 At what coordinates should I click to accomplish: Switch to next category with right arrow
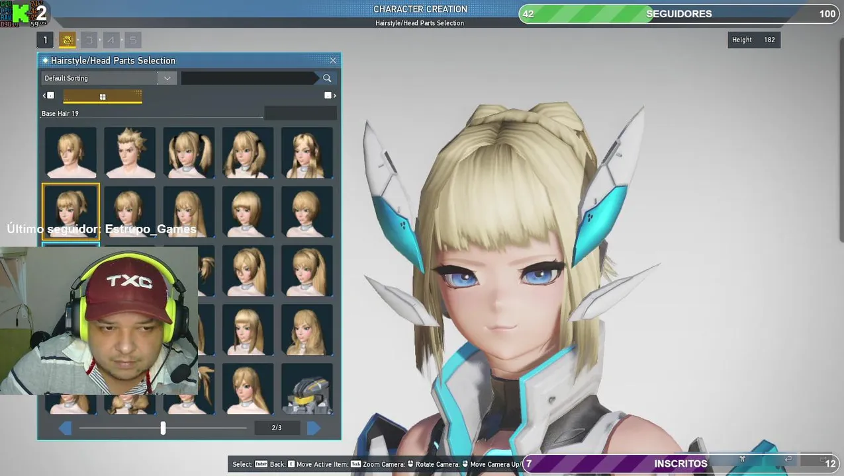coord(330,96)
